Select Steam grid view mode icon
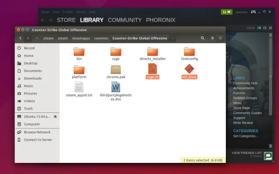 [270, 28]
